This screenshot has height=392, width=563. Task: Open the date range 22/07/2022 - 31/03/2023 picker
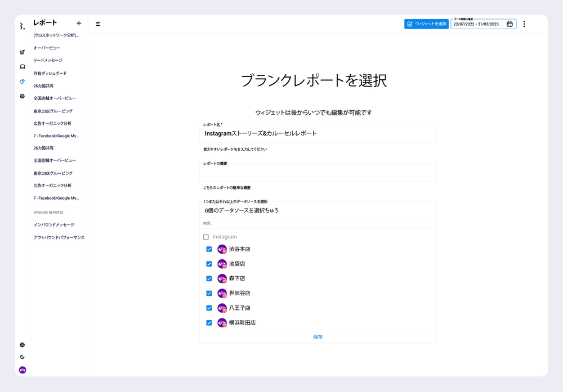pos(477,24)
